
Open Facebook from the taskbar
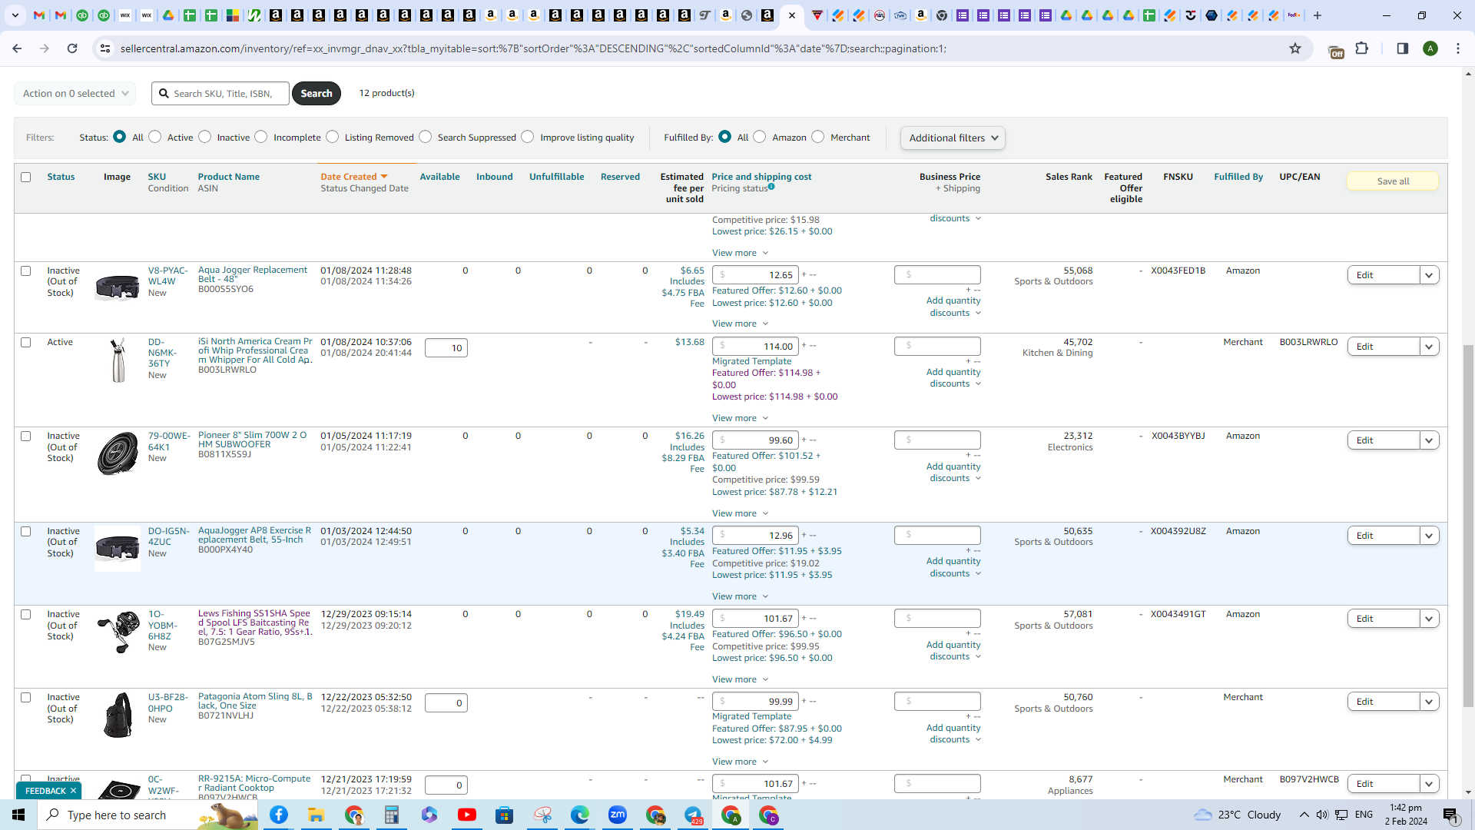[279, 815]
